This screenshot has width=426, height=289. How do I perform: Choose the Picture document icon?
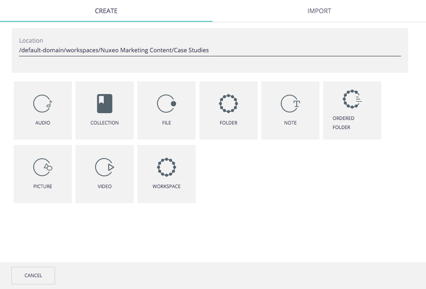click(43, 167)
